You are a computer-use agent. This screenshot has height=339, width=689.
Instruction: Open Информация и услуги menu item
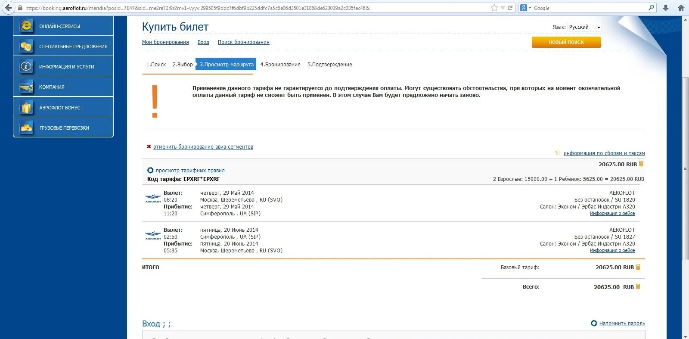click(x=63, y=66)
